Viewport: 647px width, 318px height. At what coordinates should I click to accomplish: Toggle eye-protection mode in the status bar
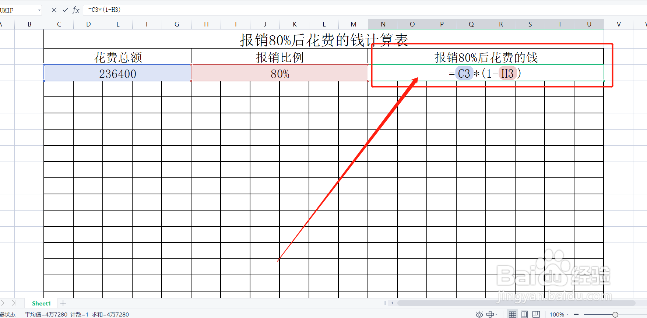[x=479, y=314]
